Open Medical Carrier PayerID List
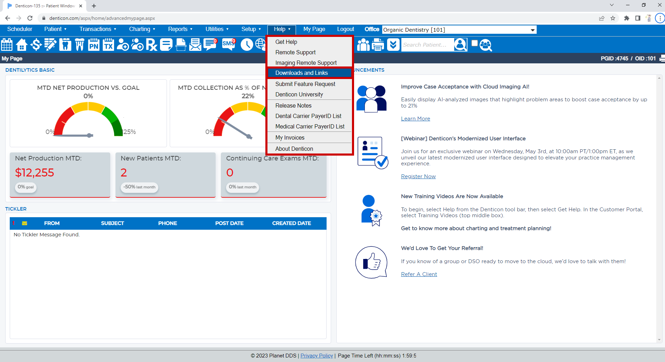This screenshot has width=665, height=362. [x=310, y=126]
